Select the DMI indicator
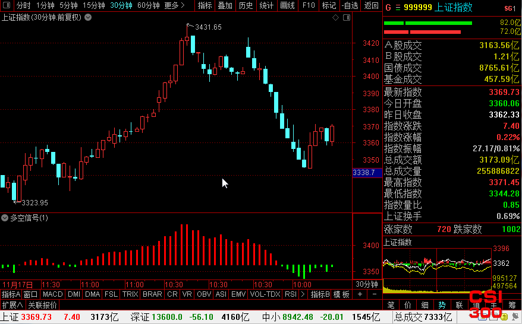This screenshot has height=324, width=522. tap(74, 294)
